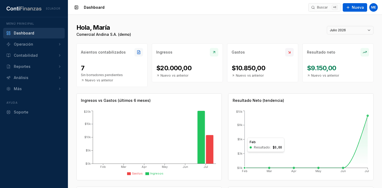Click the $10.850,00 Gastos value
The width and height of the screenshot is (382, 188).
tap(249, 68)
